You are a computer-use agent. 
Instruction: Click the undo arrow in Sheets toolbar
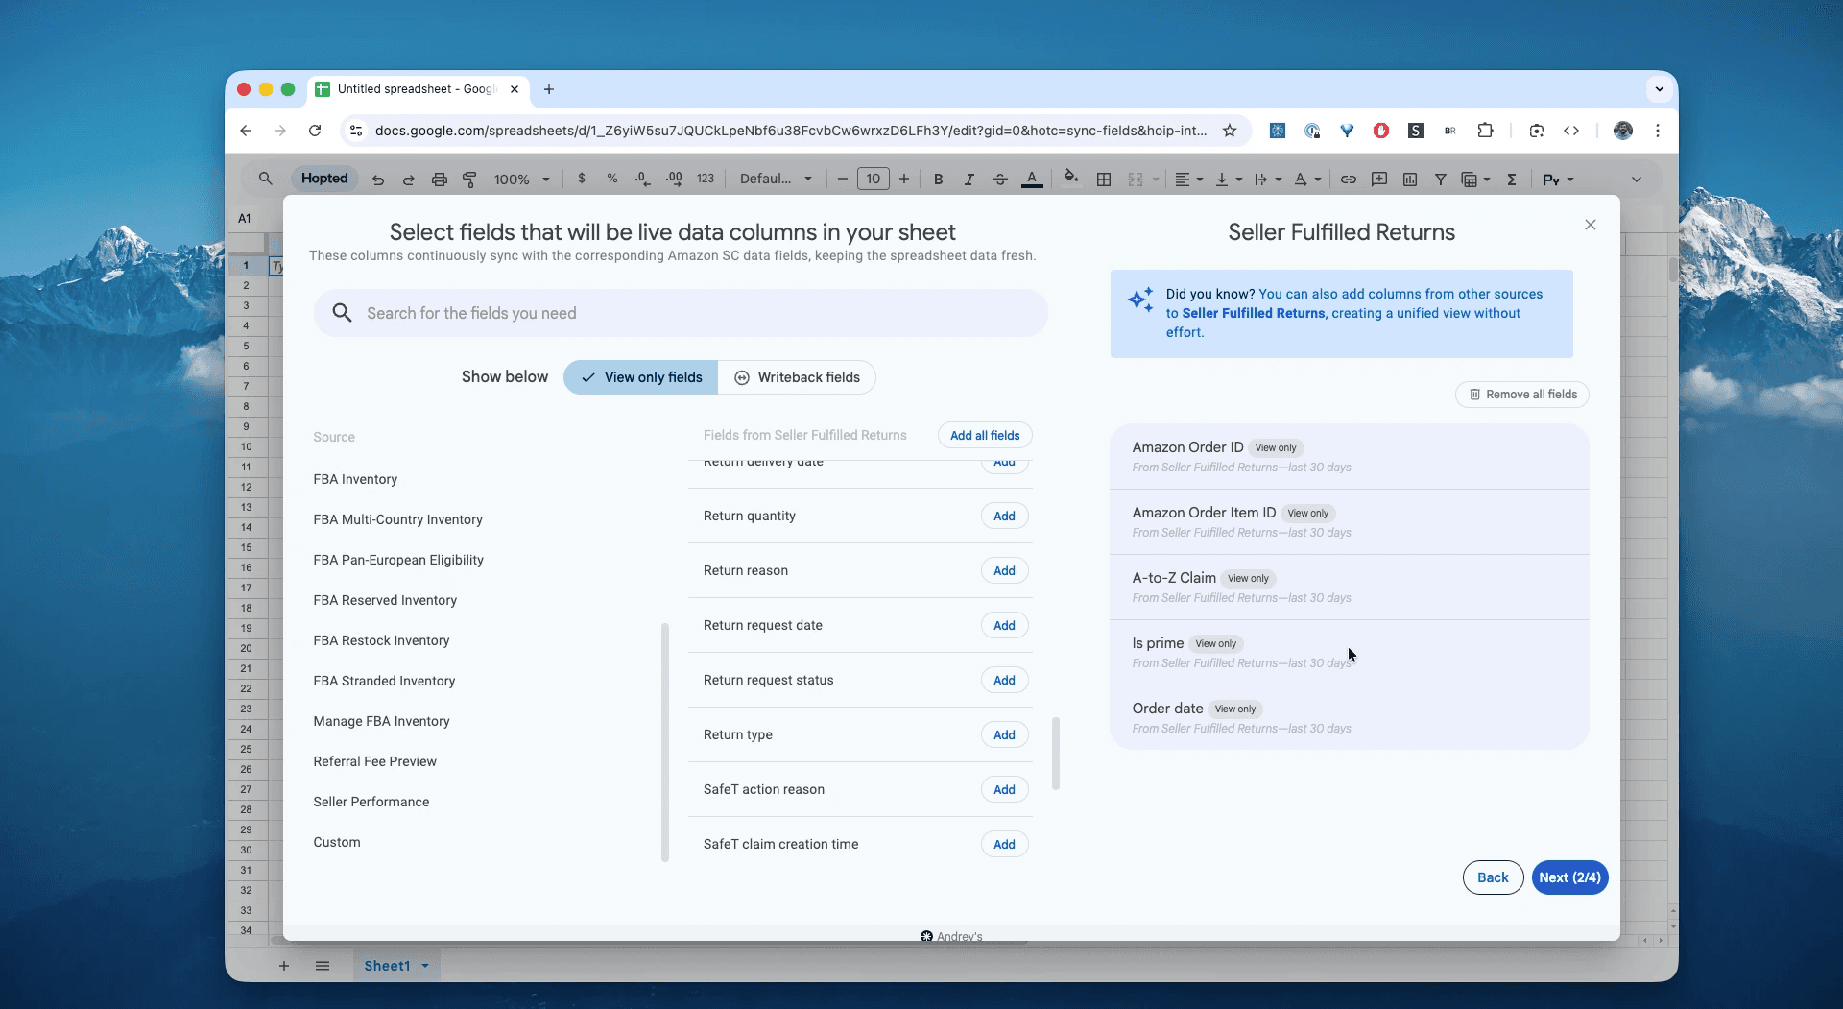point(378,180)
